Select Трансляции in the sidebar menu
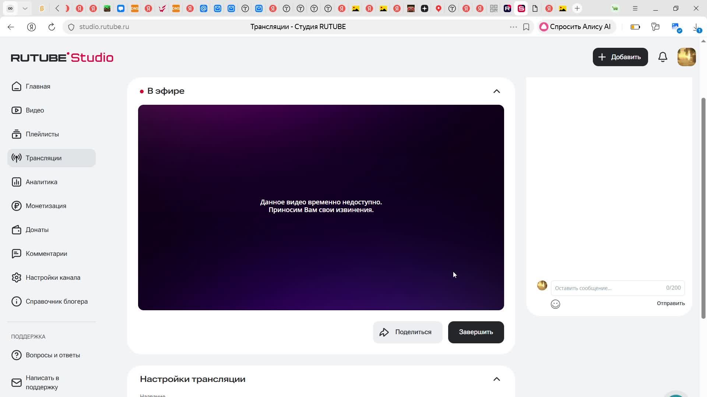 (x=43, y=158)
